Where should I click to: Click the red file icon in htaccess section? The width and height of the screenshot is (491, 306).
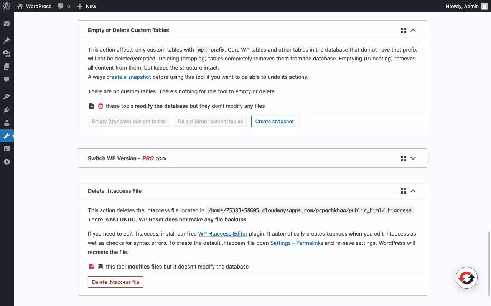tap(91, 267)
